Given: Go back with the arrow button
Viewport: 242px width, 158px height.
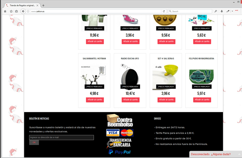Looking at the screenshot, I should coord(23,11).
